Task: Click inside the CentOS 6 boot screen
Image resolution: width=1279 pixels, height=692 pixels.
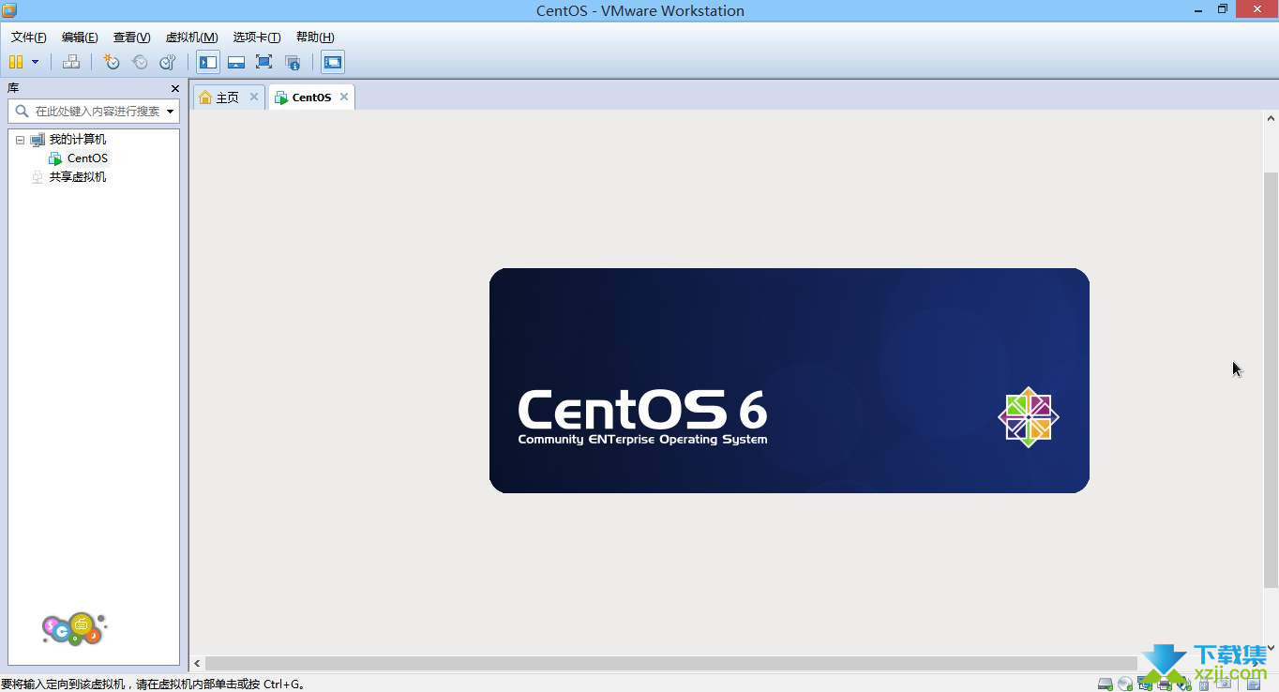Action: [x=790, y=381]
